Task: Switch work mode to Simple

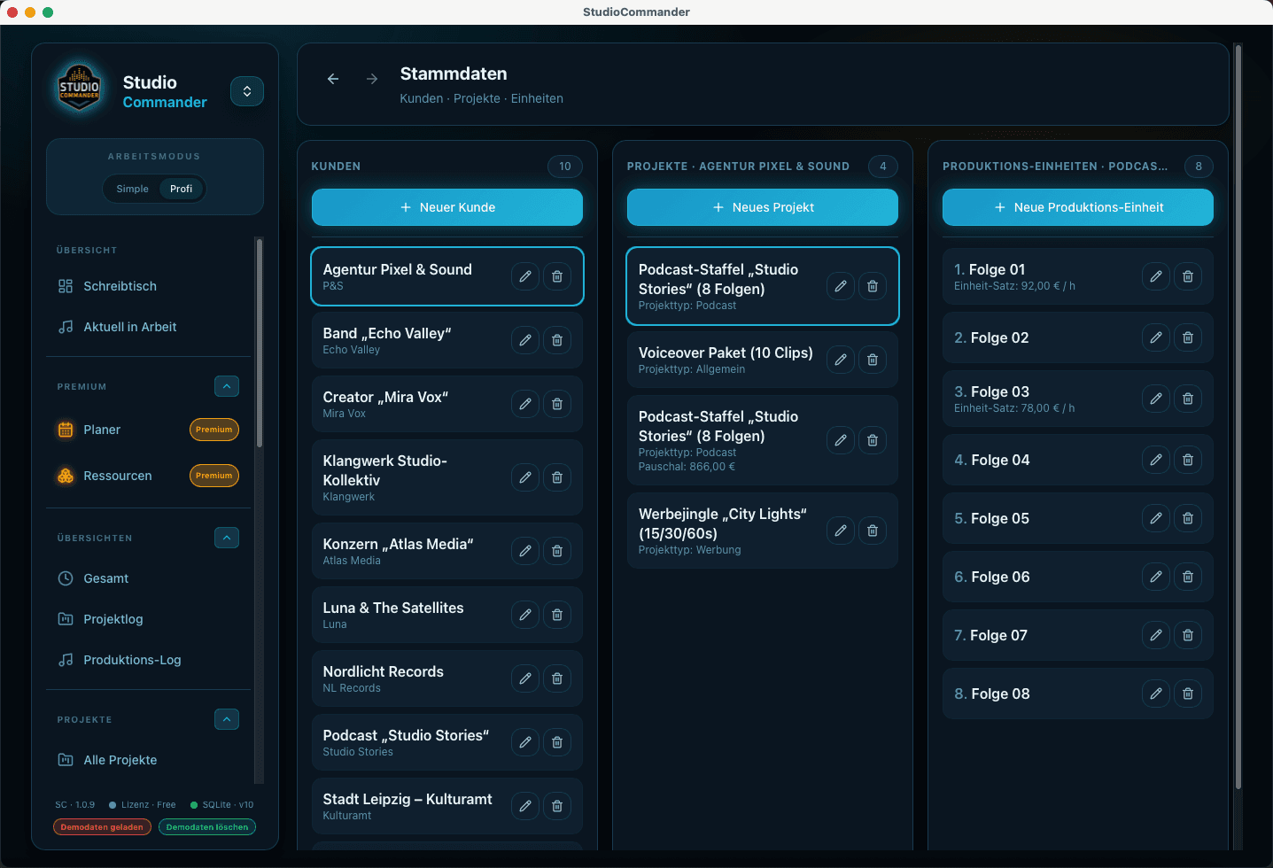Action: [133, 189]
